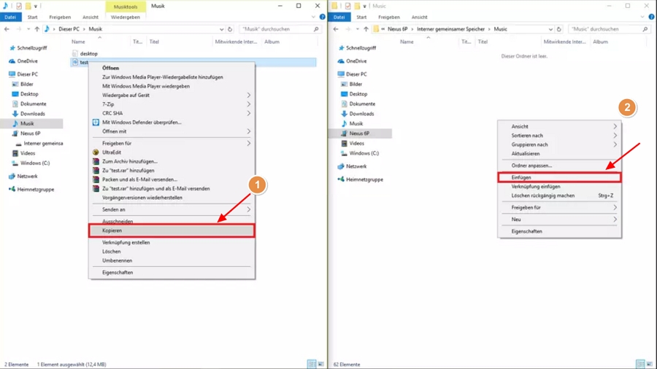Click refresh button next to Musik address bar
Screen dimensions: 657x369
coord(230,29)
